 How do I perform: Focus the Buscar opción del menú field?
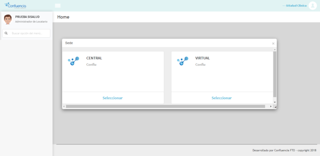(x=26, y=33)
